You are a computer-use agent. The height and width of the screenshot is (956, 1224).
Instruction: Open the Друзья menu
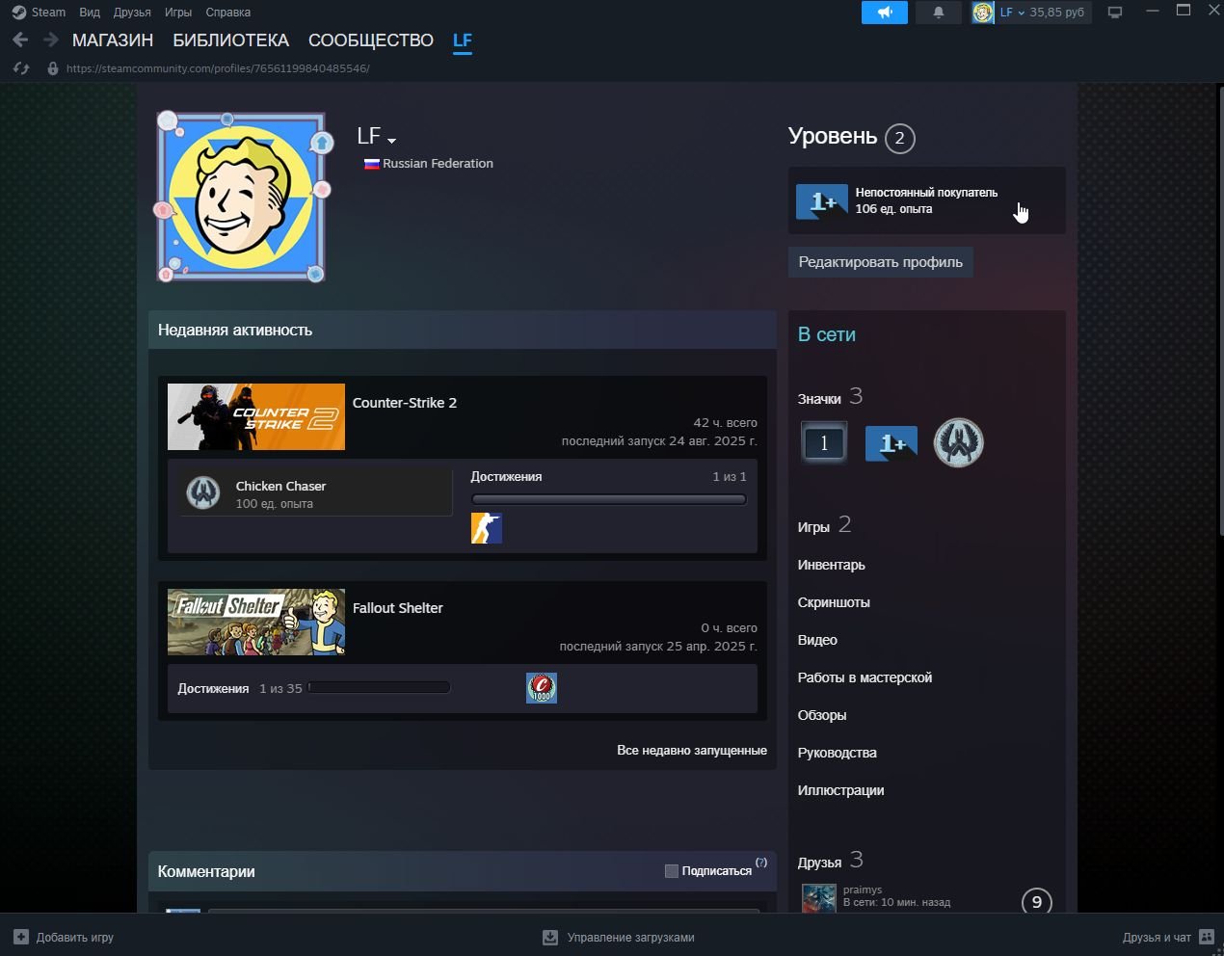[x=132, y=13]
